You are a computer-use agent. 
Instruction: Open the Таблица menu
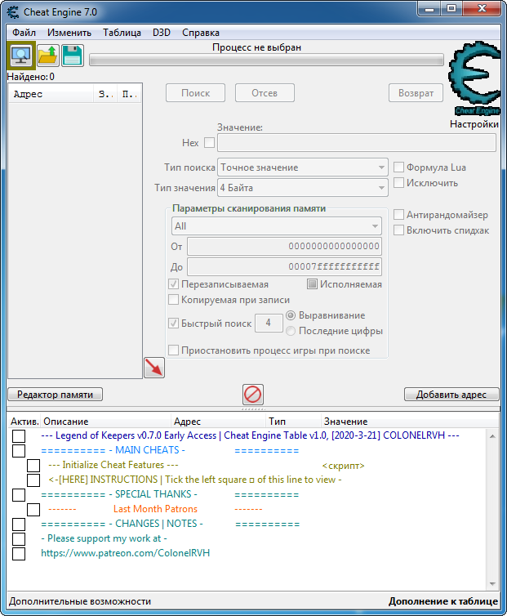coord(122,33)
